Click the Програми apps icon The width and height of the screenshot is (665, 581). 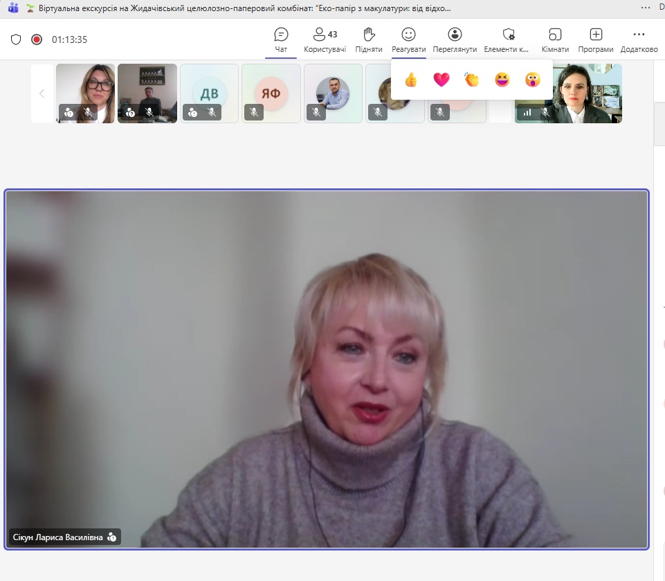(596, 40)
